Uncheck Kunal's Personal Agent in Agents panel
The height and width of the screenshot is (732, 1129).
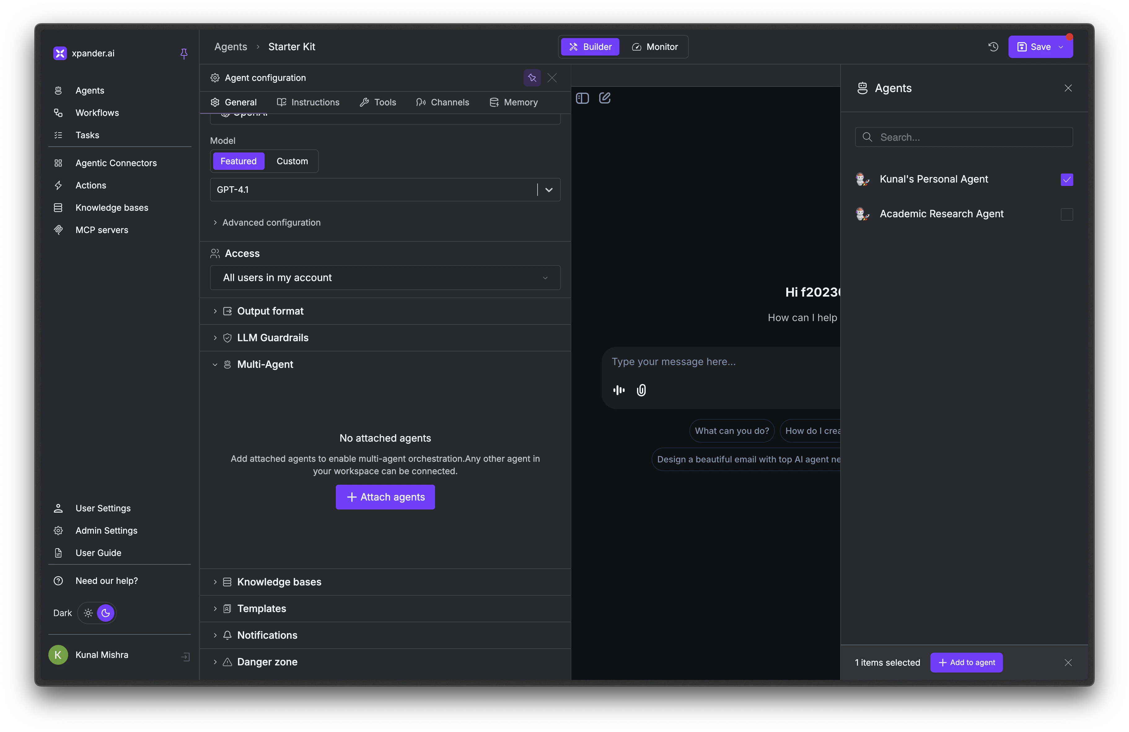pos(1066,179)
